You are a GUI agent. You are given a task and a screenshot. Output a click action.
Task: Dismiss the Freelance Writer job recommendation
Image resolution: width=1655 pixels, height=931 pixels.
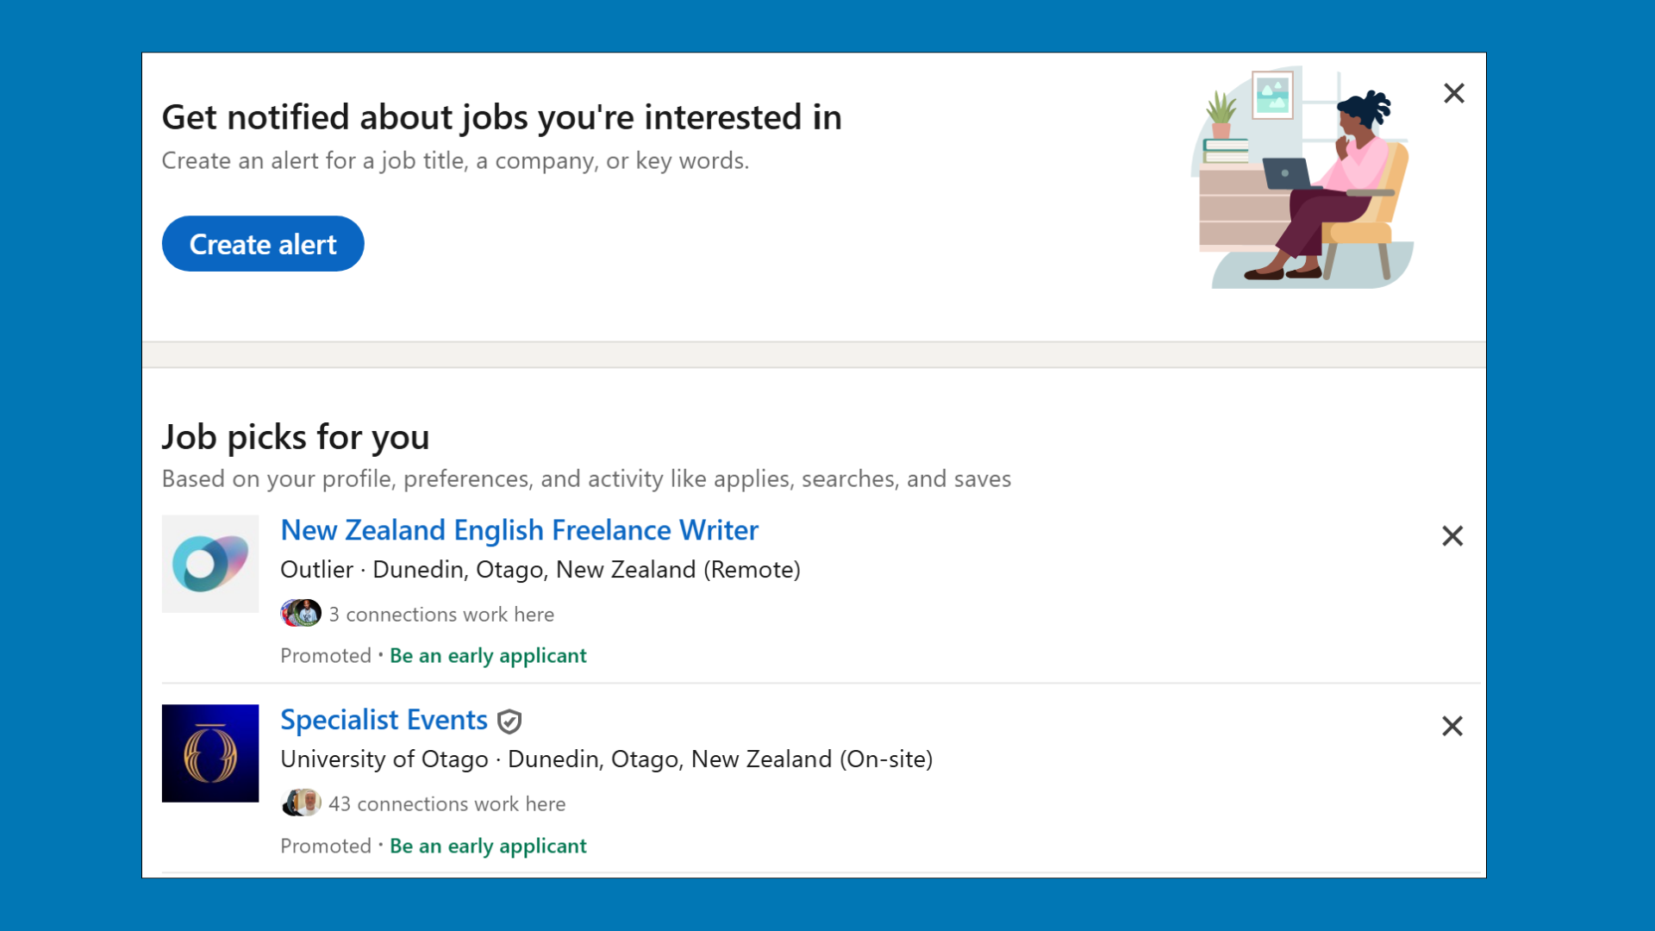1452,535
